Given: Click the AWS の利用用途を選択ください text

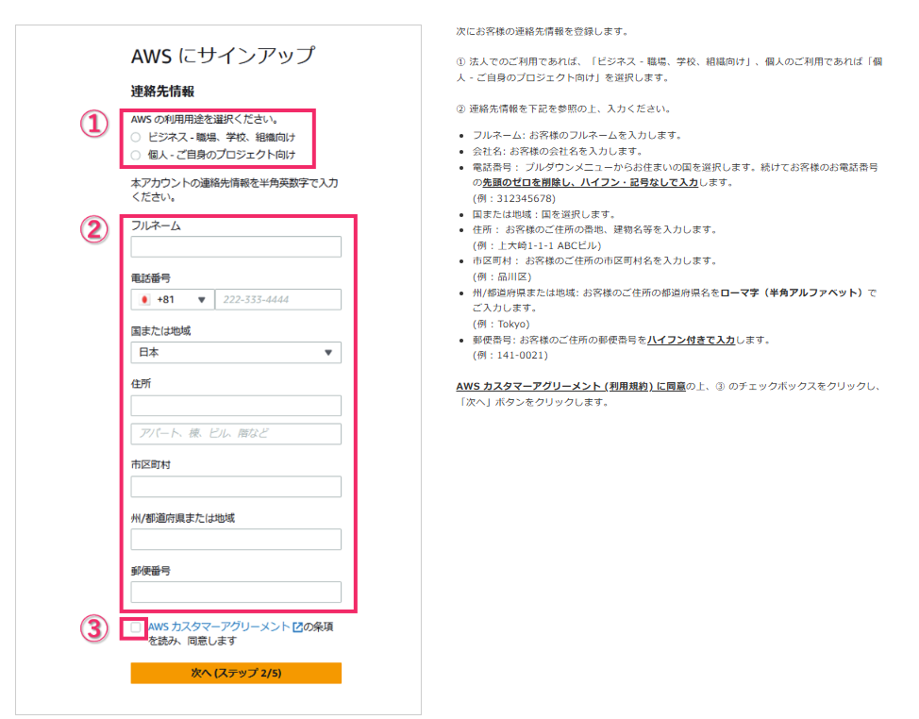Looking at the screenshot, I should click(x=205, y=120).
